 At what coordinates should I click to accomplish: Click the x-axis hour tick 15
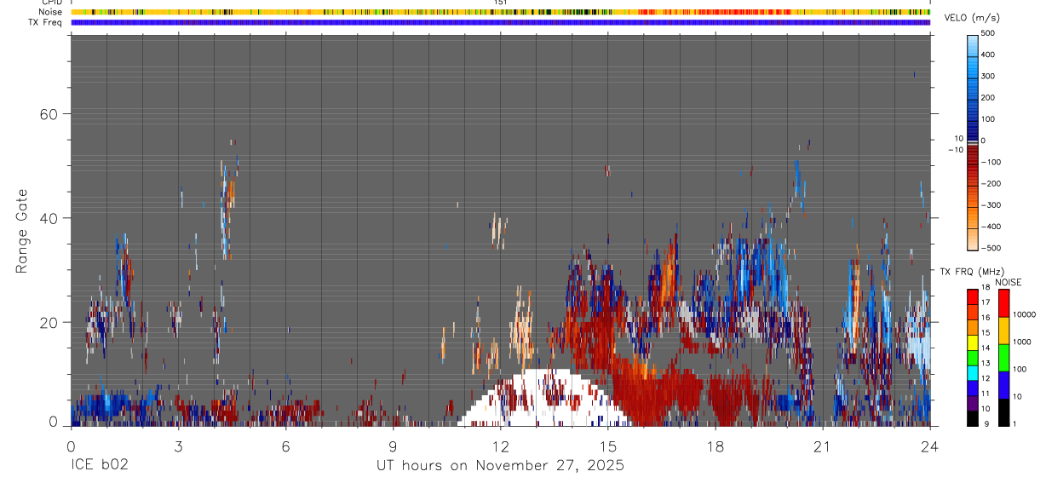[607, 446]
